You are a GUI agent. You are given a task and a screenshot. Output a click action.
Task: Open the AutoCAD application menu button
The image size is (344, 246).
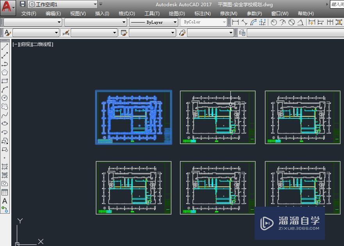click(x=8, y=7)
